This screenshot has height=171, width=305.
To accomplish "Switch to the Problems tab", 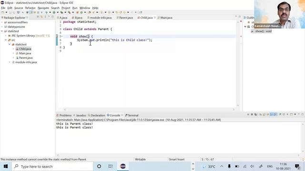I will pyautogui.click(x=64, y=115).
